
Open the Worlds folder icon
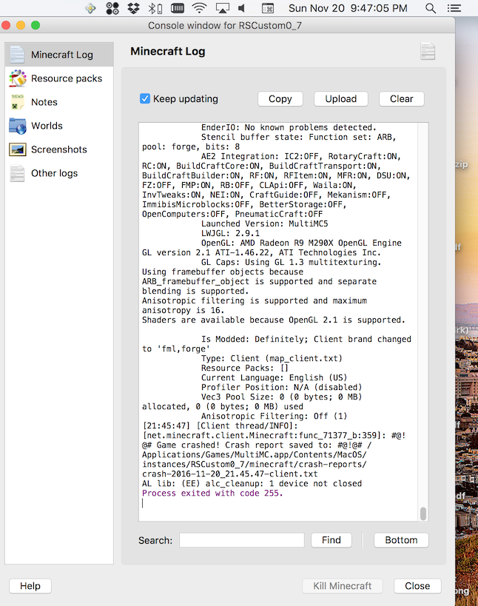tap(18, 126)
